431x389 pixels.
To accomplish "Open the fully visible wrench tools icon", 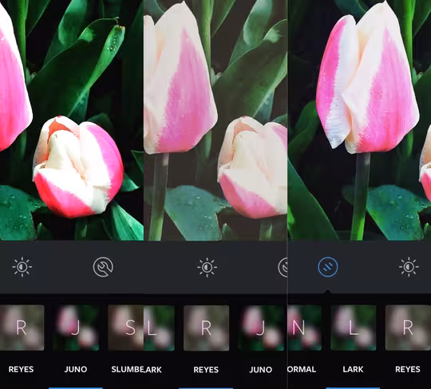I will click(x=103, y=267).
